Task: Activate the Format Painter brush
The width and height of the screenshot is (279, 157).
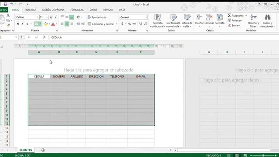Action: click(8, 25)
